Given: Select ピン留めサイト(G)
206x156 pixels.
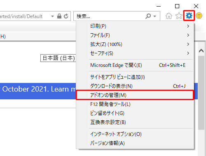Looking at the screenshot, I should pos(135,113).
